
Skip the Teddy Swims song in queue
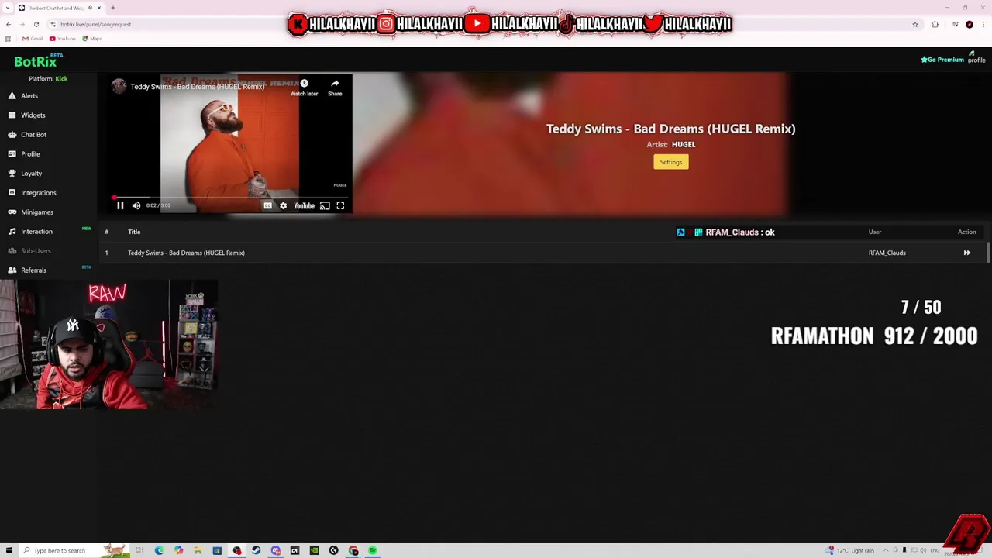pyautogui.click(x=966, y=253)
